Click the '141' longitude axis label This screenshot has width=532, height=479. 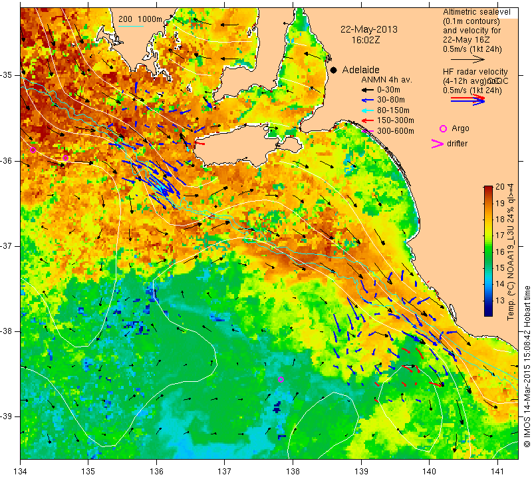tap(497, 472)
